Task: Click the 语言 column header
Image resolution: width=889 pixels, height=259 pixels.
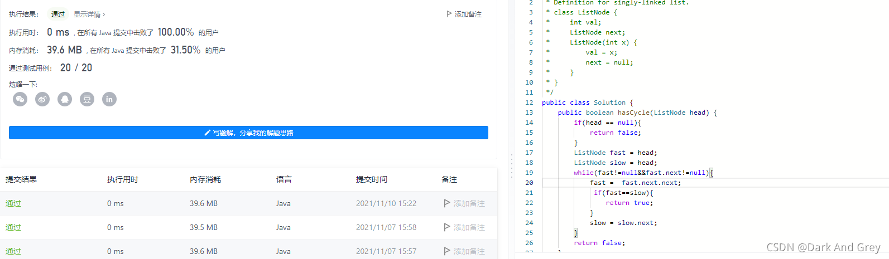Action: click(284, 179)
